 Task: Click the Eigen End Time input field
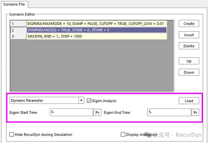(168, 112)
